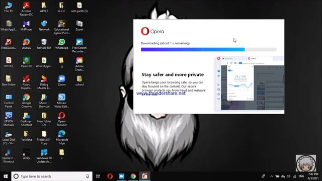322x181 pixels.
Task: Select the Google Chrome desktop shortcut
Action: [x=26, y=101]
